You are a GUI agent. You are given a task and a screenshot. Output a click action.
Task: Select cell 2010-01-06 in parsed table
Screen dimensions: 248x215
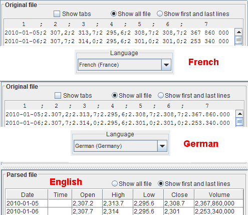pos(27,211)
